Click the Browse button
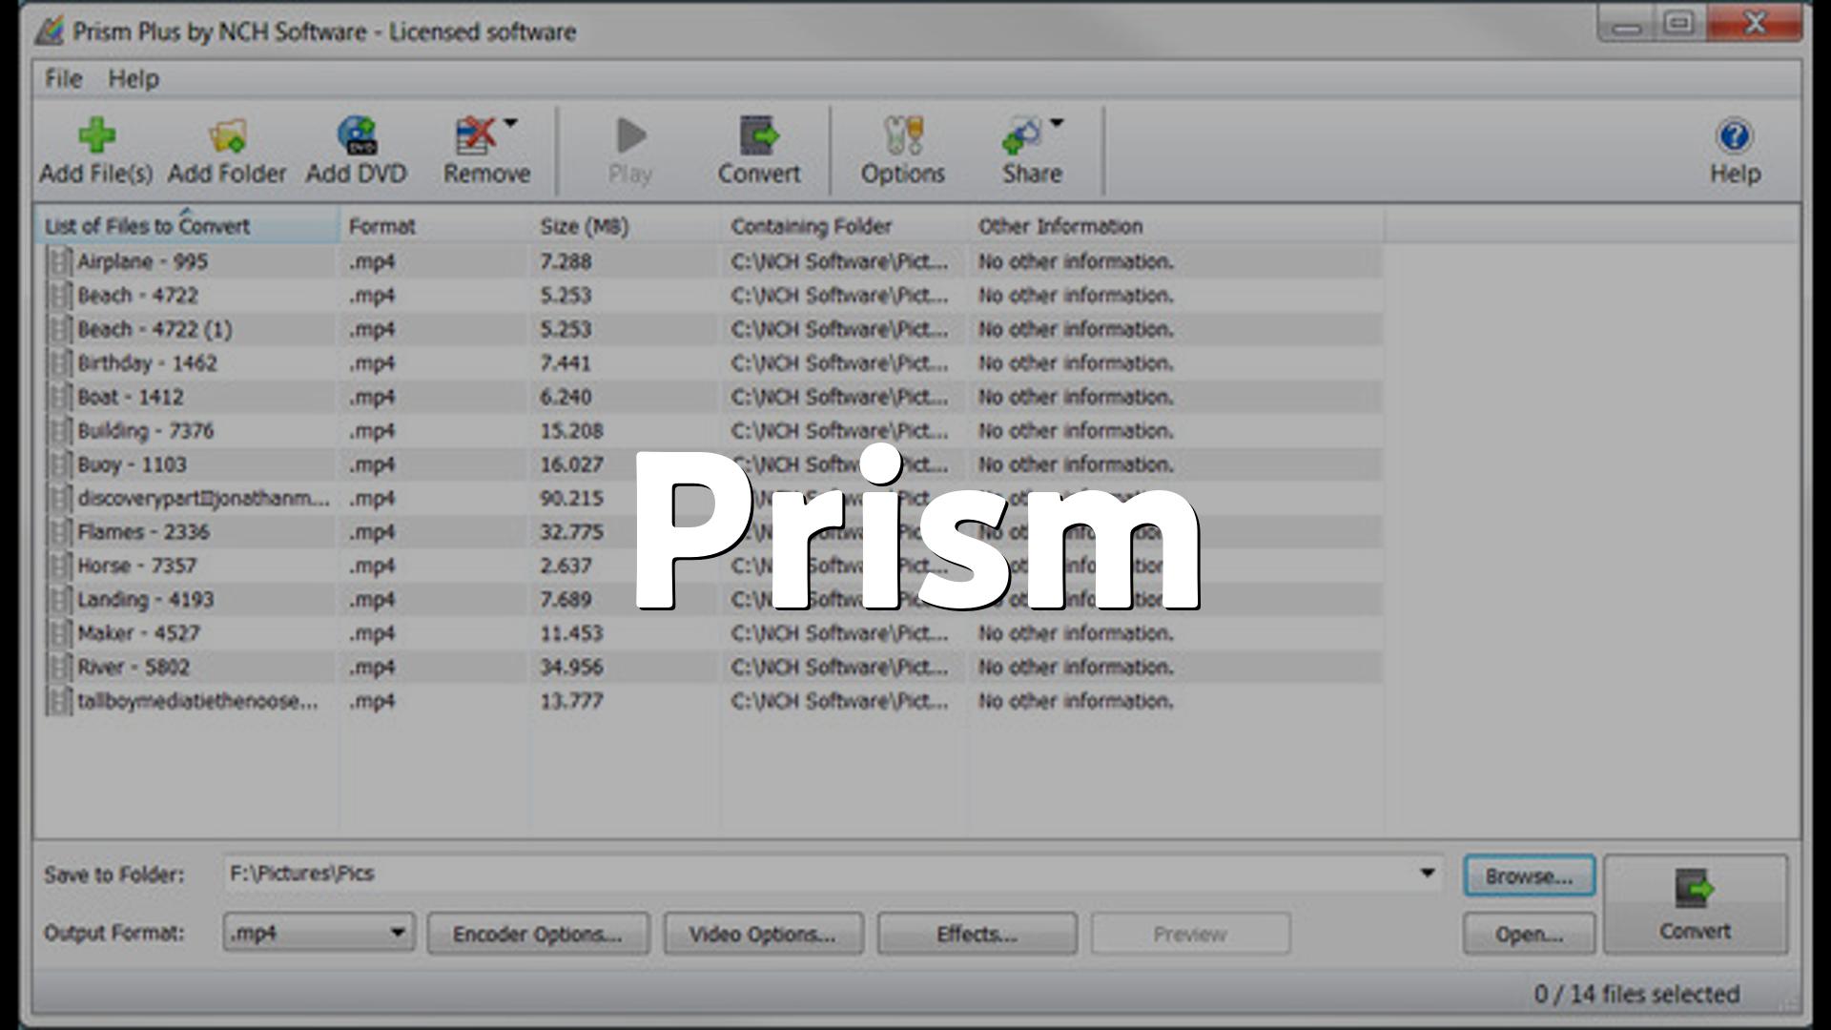The height and width of the screenshot is (1030, 1831). (x=1529, y=875)
